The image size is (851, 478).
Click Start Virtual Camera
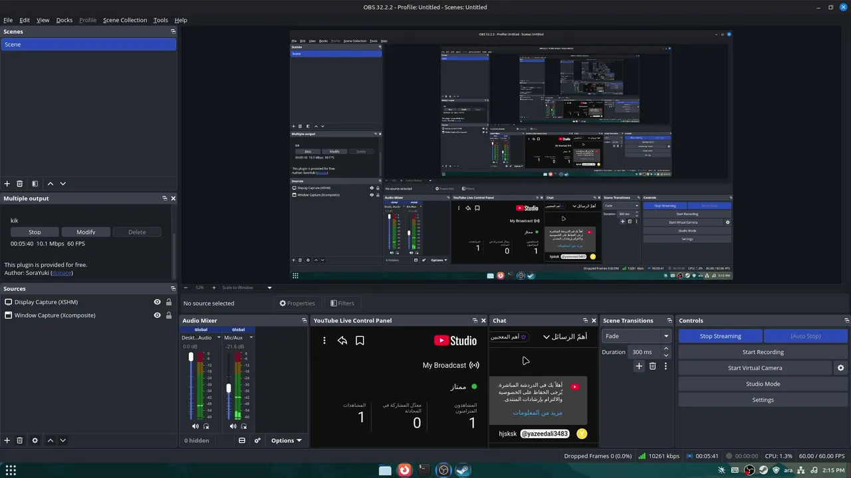point(754,368)
